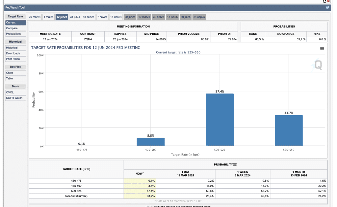Click the 63 621 prior volume value
Screen dimensions: 337x207
pos(205,39)
